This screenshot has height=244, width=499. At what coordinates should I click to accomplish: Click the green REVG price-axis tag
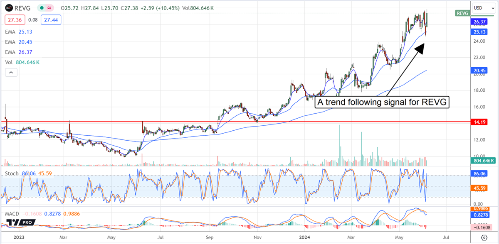point(462,13)
